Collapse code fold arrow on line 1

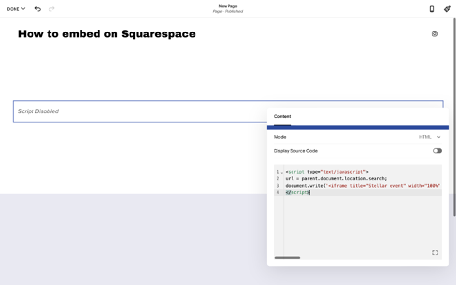[282, 172]
